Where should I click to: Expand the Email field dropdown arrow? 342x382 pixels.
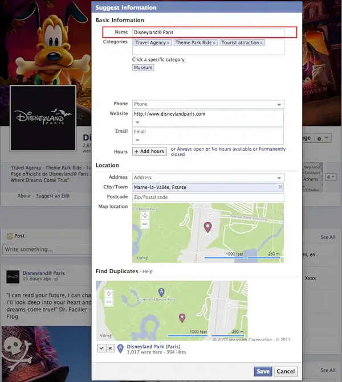click(137, 140)
